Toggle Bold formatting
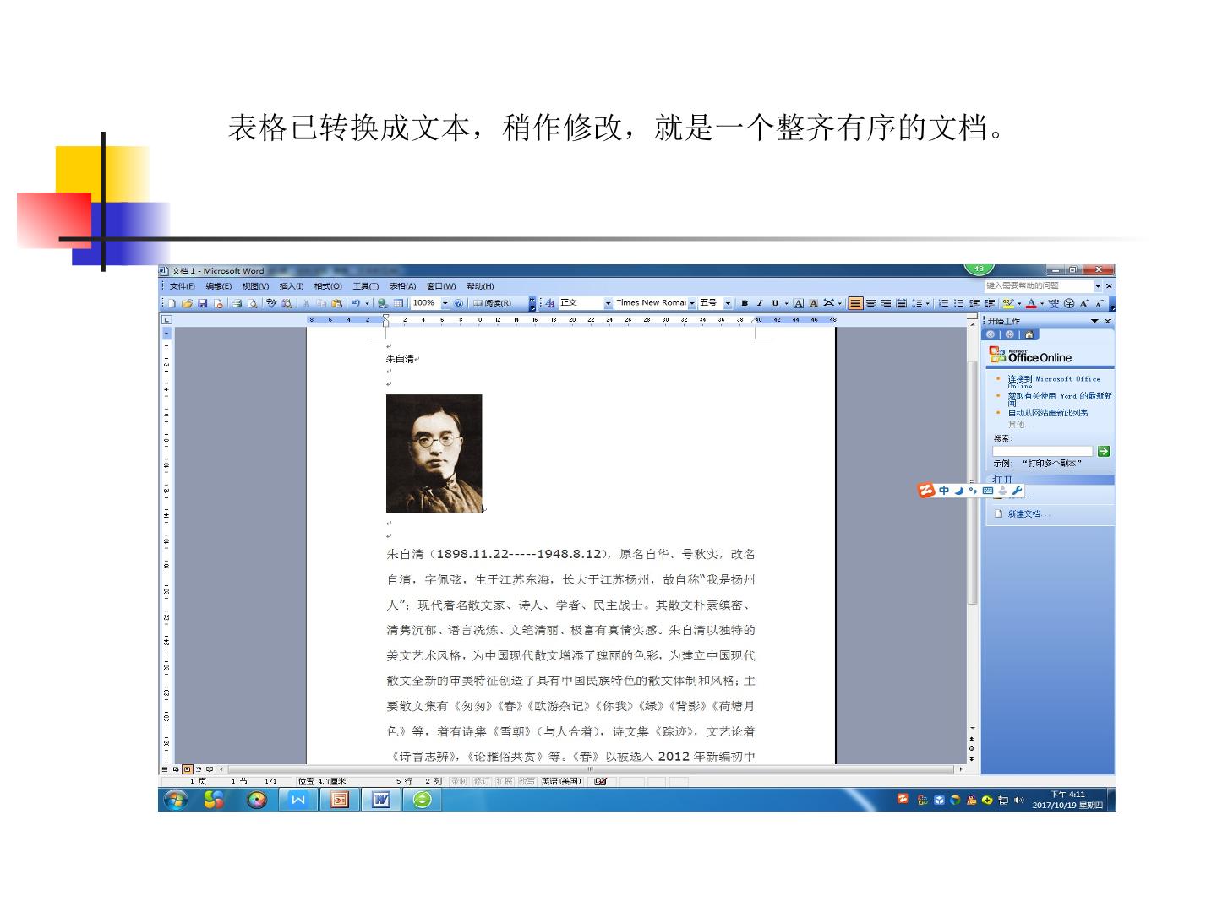This screenshot has height=912, width=1217. tap(745, 303)
